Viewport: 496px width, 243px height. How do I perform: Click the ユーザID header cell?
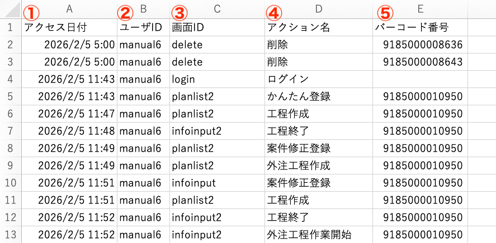tap(140, 27)
